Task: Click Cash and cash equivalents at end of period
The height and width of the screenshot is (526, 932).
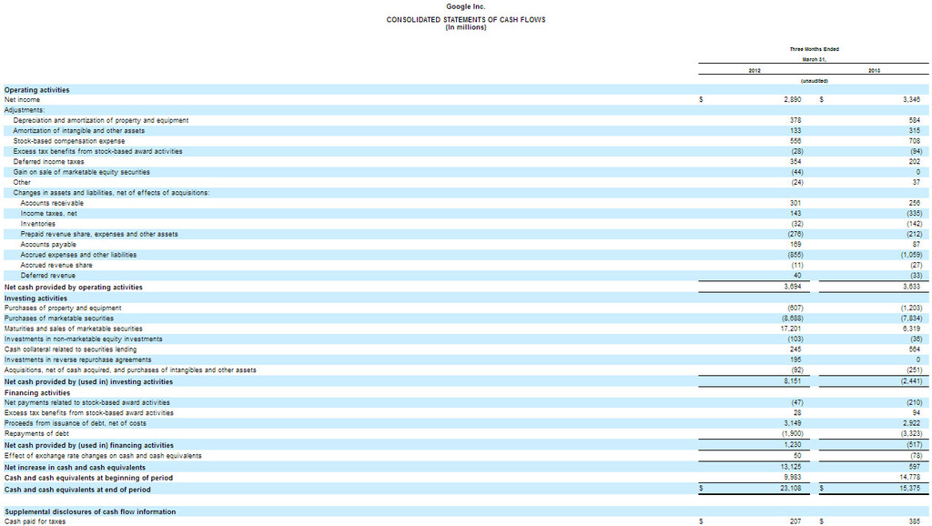Action: [77, 490]
